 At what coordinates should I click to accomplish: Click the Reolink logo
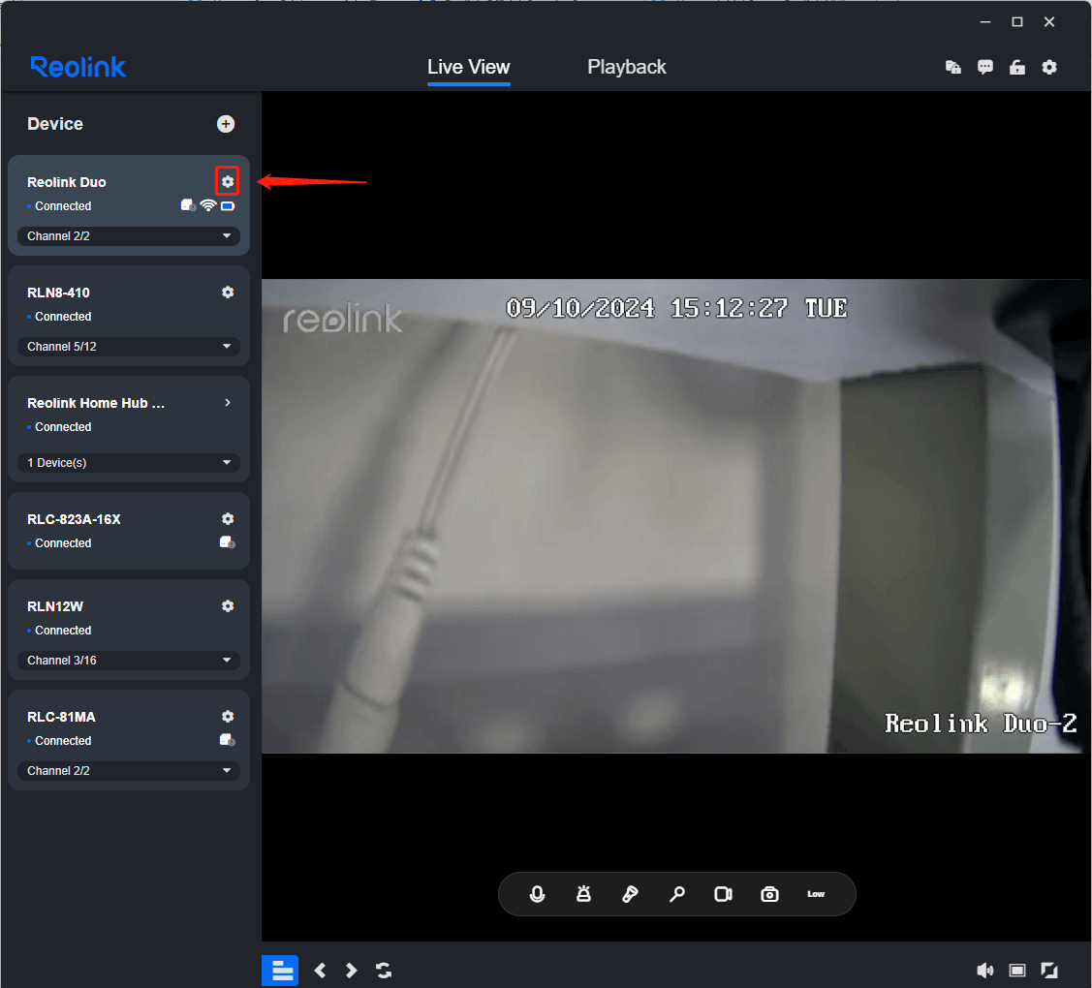[78, 67]
